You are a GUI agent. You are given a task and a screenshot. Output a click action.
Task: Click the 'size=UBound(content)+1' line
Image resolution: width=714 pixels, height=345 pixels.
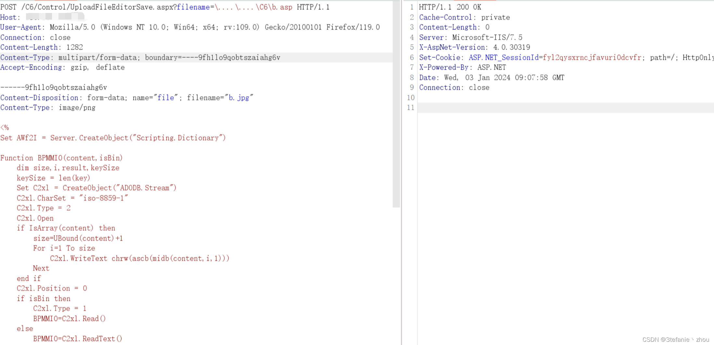tap(78, 238)
